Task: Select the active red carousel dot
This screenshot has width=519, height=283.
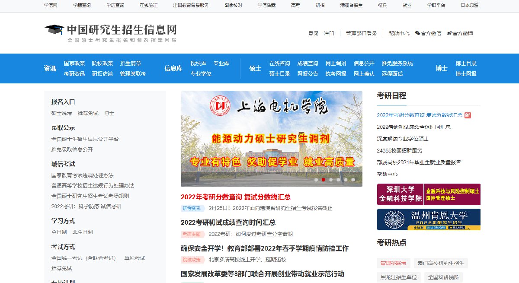Action: click(x=324, y=180)
